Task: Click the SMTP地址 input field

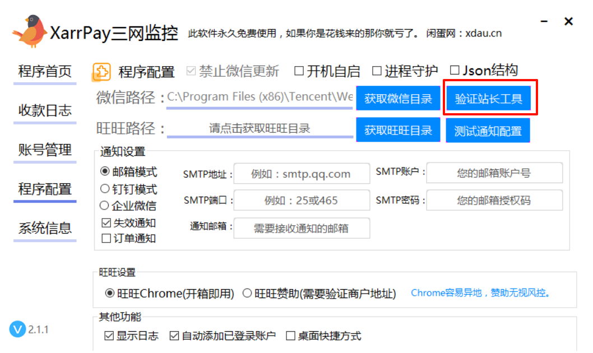Action: [302, 174]
